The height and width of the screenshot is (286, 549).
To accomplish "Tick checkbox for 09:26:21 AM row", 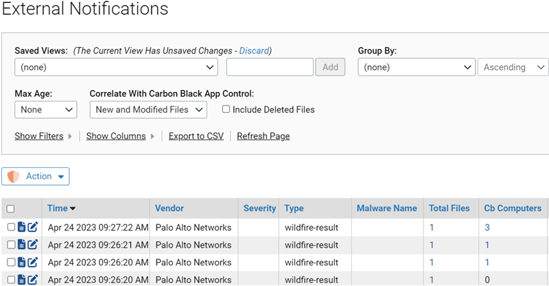I will click(11, 244).
